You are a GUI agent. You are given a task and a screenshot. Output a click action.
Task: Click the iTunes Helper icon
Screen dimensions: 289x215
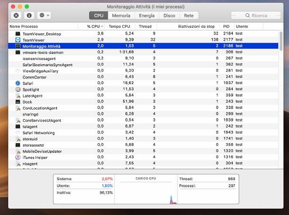click(x=18, y=157)
